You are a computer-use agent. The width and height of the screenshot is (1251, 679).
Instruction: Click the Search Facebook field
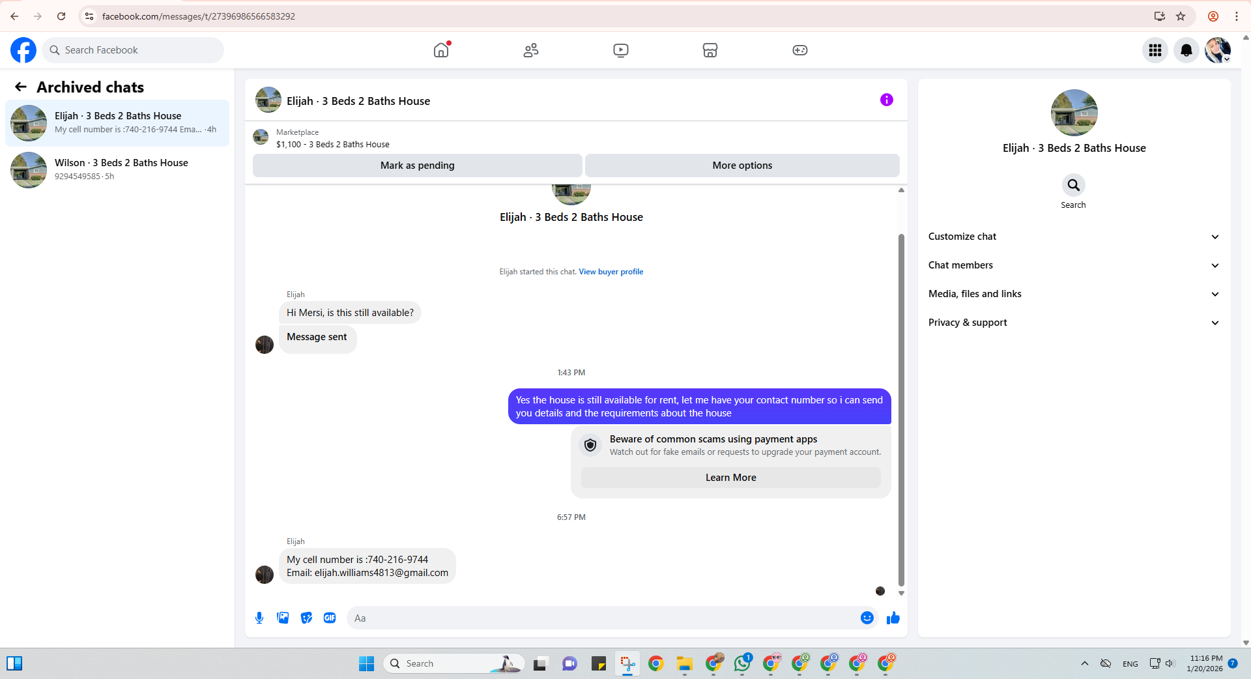click(133, 50)
